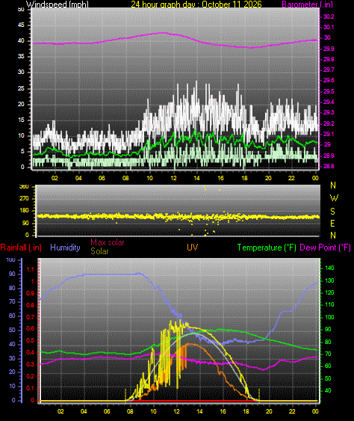Click "29.6" on the barometer axis
The width and height of the screenshot is (354, 421).
(x=329, y=80)
